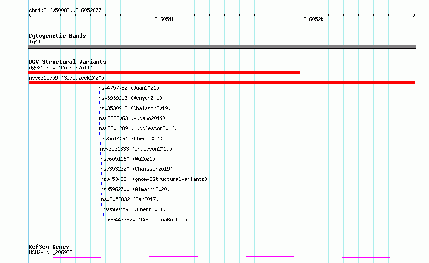Click the blue marker under nsv4757782
The image size is (429, 263).
click(x=99, y=93)
